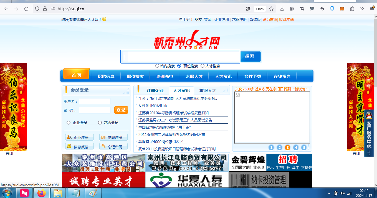
Task: Go back with the browser back arrow
Action: 6,9
